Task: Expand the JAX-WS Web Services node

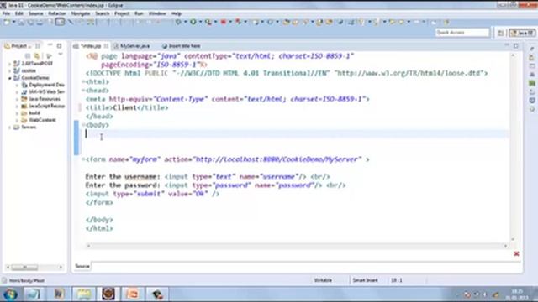Action: pos(17,91)
